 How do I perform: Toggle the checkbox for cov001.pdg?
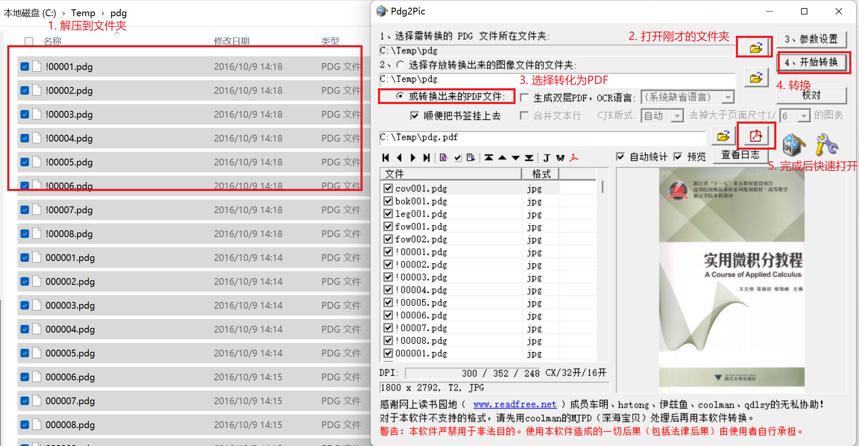click(388, 188)
